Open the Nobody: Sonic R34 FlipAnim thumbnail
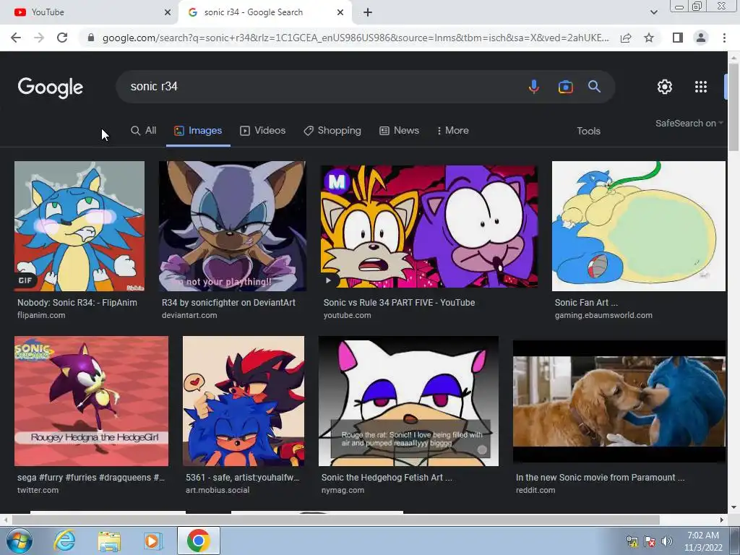This screenshot has width=740, height=555. pos(79,226)
